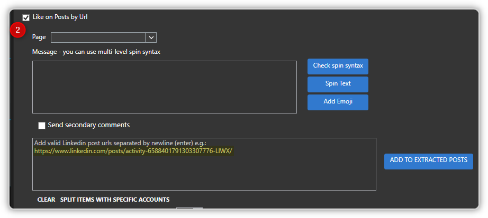The image size is (488, 218).
Task: Enable the Send secondary comments checkbox
Action: pos(42,126)
